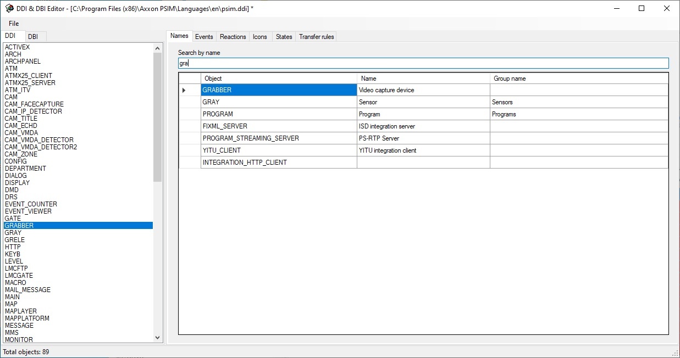The width and height of the screenshot is (680, 358).
Task: Open the Events tab
Action: pos(204,37)
